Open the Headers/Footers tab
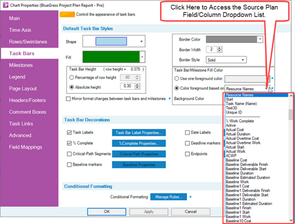The height and width of the screenshot is (224, 295). coord(27,100)
